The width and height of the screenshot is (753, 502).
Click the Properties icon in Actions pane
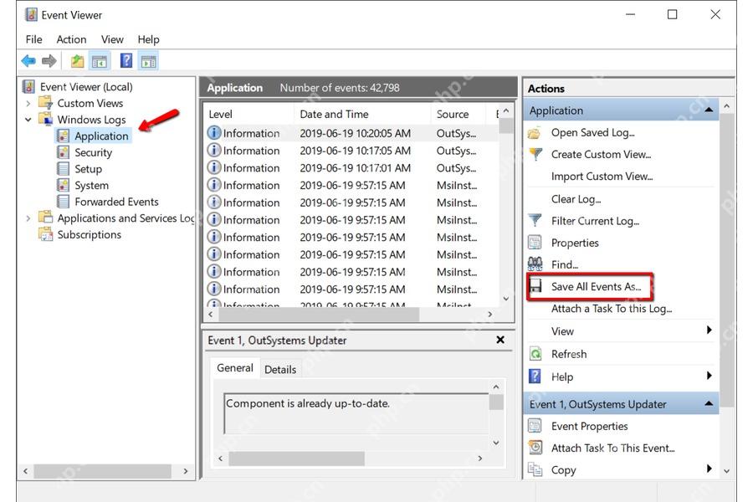pos(535,242)
